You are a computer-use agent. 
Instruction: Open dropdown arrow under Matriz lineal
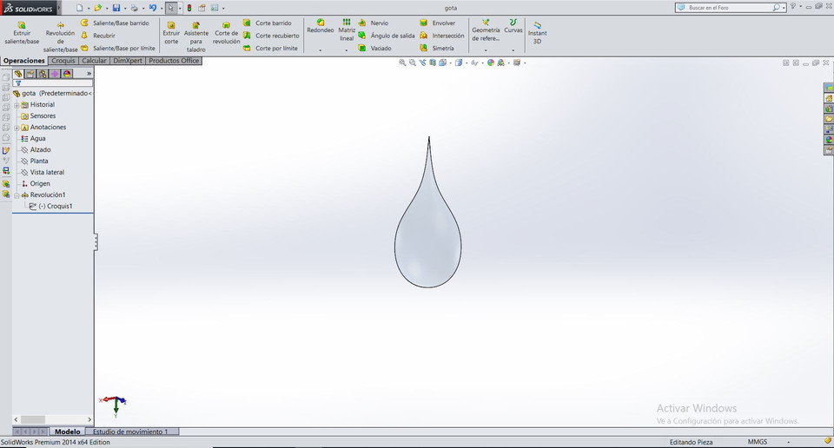pos(347,50)
